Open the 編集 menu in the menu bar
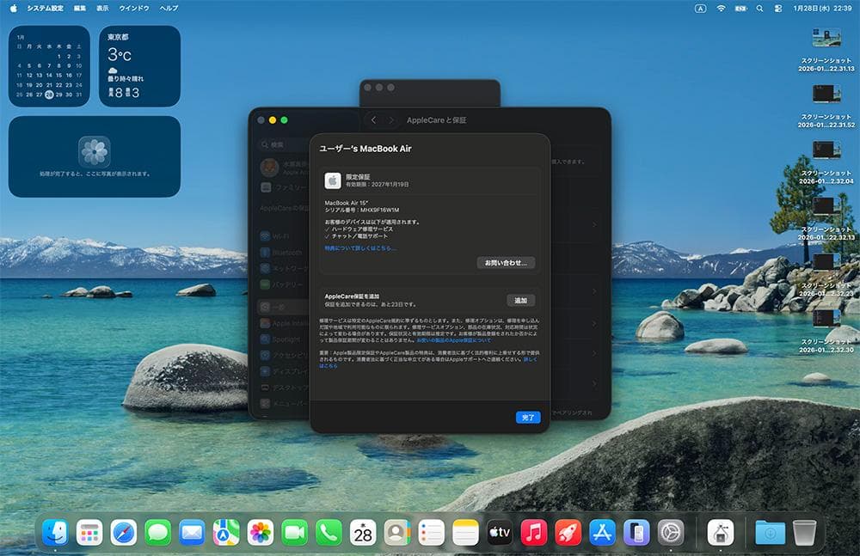Screen dimensions: 860x556 pyautogui.click(x=80, y=8)
